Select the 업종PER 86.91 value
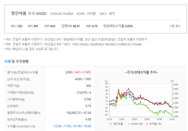188x131 pixels. 71,26
